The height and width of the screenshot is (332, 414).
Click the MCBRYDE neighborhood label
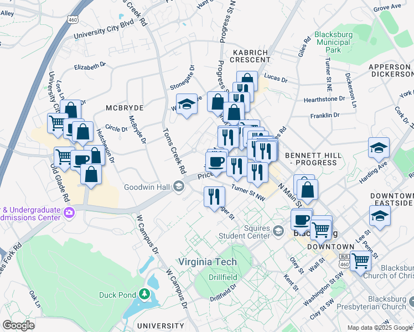(125, 108)
